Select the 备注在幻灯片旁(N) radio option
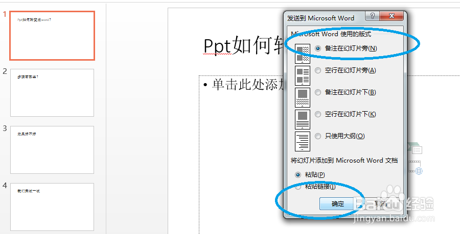 (x=346, y=48)
